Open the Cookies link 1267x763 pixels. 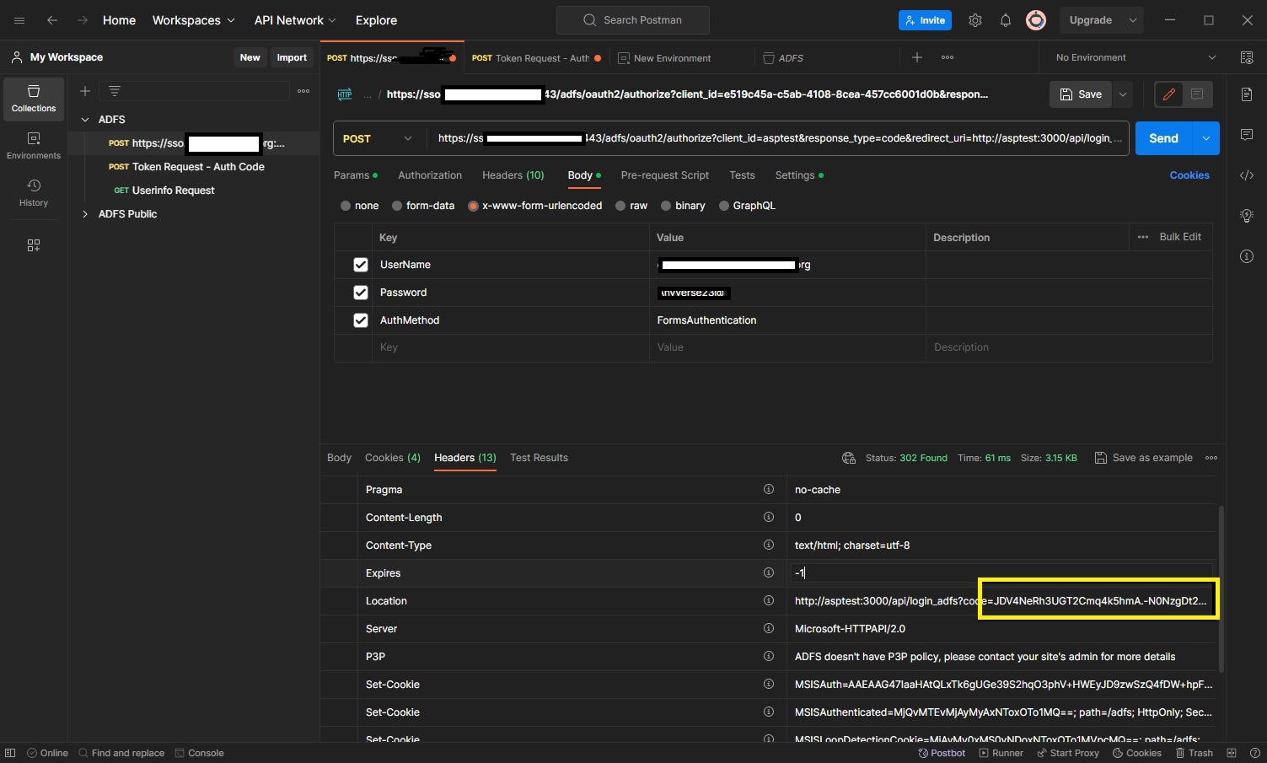tap(1189, 175)
